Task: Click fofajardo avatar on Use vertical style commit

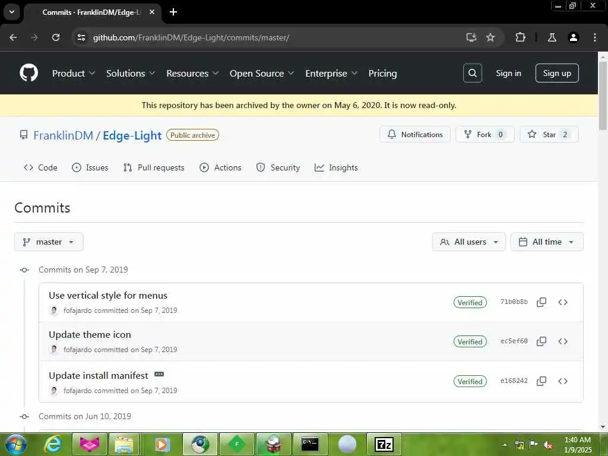Action: 54,310
